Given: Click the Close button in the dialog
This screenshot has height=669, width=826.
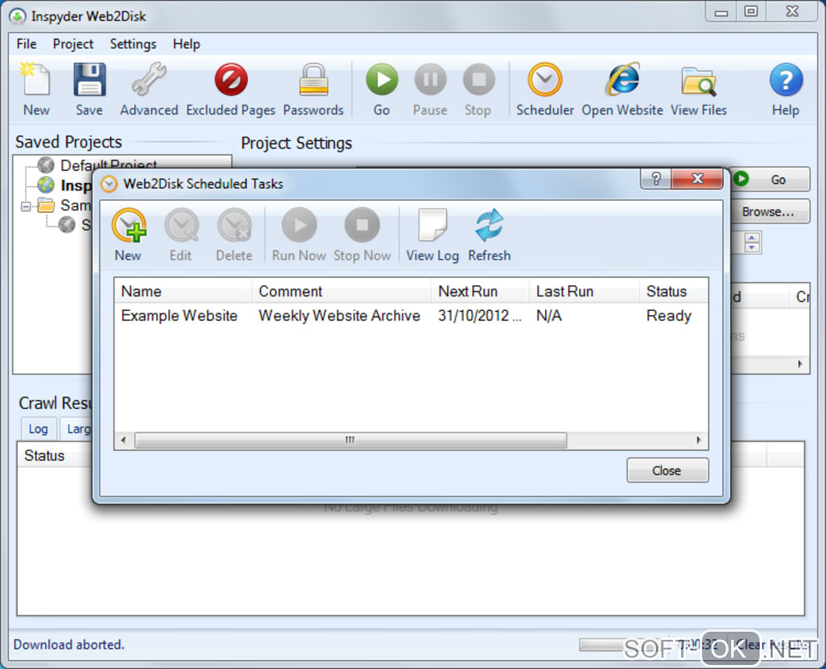Looking at the screenshot, I should pyautogui.click(x=667, y=471).
